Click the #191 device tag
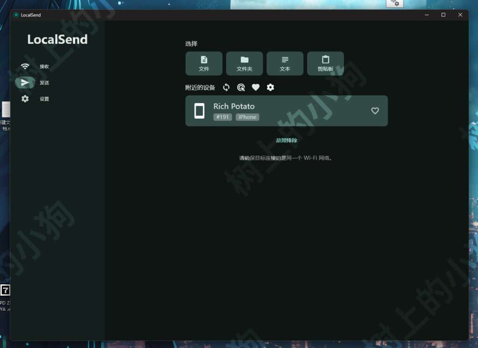478x348 pixels. (223, 117)
